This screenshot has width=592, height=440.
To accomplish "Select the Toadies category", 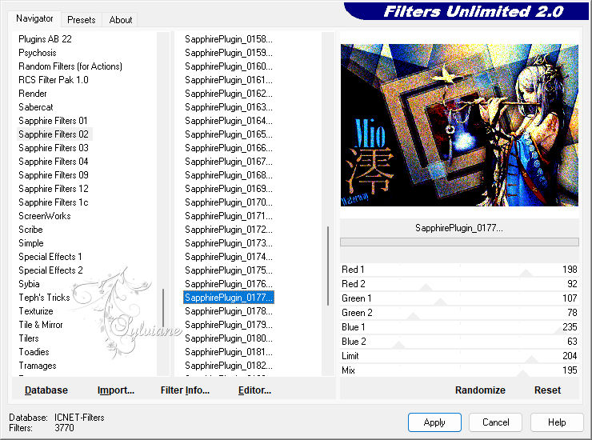I will (34, 352).
